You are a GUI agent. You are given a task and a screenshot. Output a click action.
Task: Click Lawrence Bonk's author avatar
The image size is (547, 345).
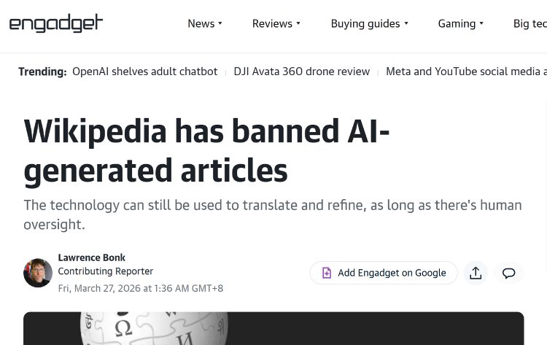38,273
